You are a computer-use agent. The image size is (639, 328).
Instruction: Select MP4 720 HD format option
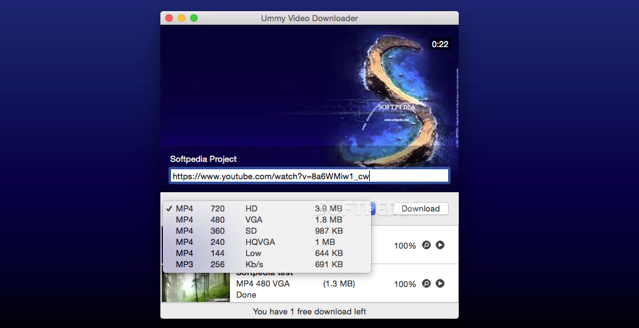pos(267,208)
